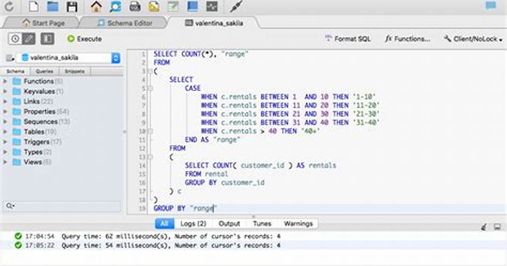Expand the Properties tree node
The height and width of the screenshot is (266, 507).
(5, 111)
